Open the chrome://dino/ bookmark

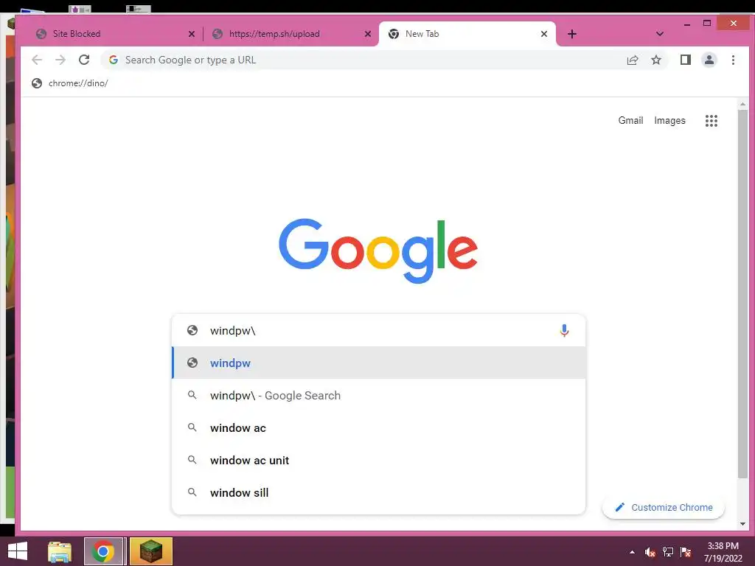pos(70,83)
